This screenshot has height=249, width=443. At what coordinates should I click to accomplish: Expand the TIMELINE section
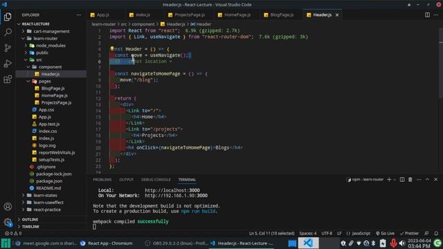coord(51,227)
